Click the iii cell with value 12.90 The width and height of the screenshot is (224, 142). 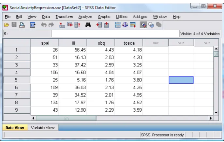pyautogui.click(x=73, y=110)
